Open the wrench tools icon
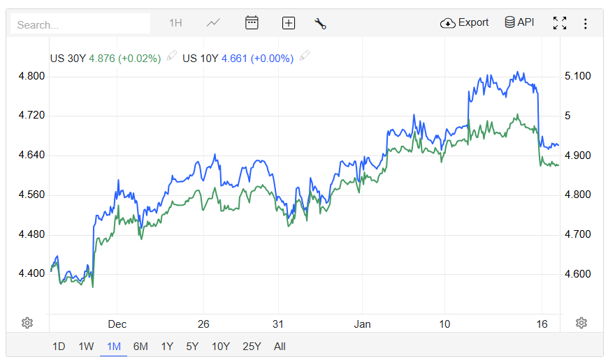 click(x=321, y=23)
